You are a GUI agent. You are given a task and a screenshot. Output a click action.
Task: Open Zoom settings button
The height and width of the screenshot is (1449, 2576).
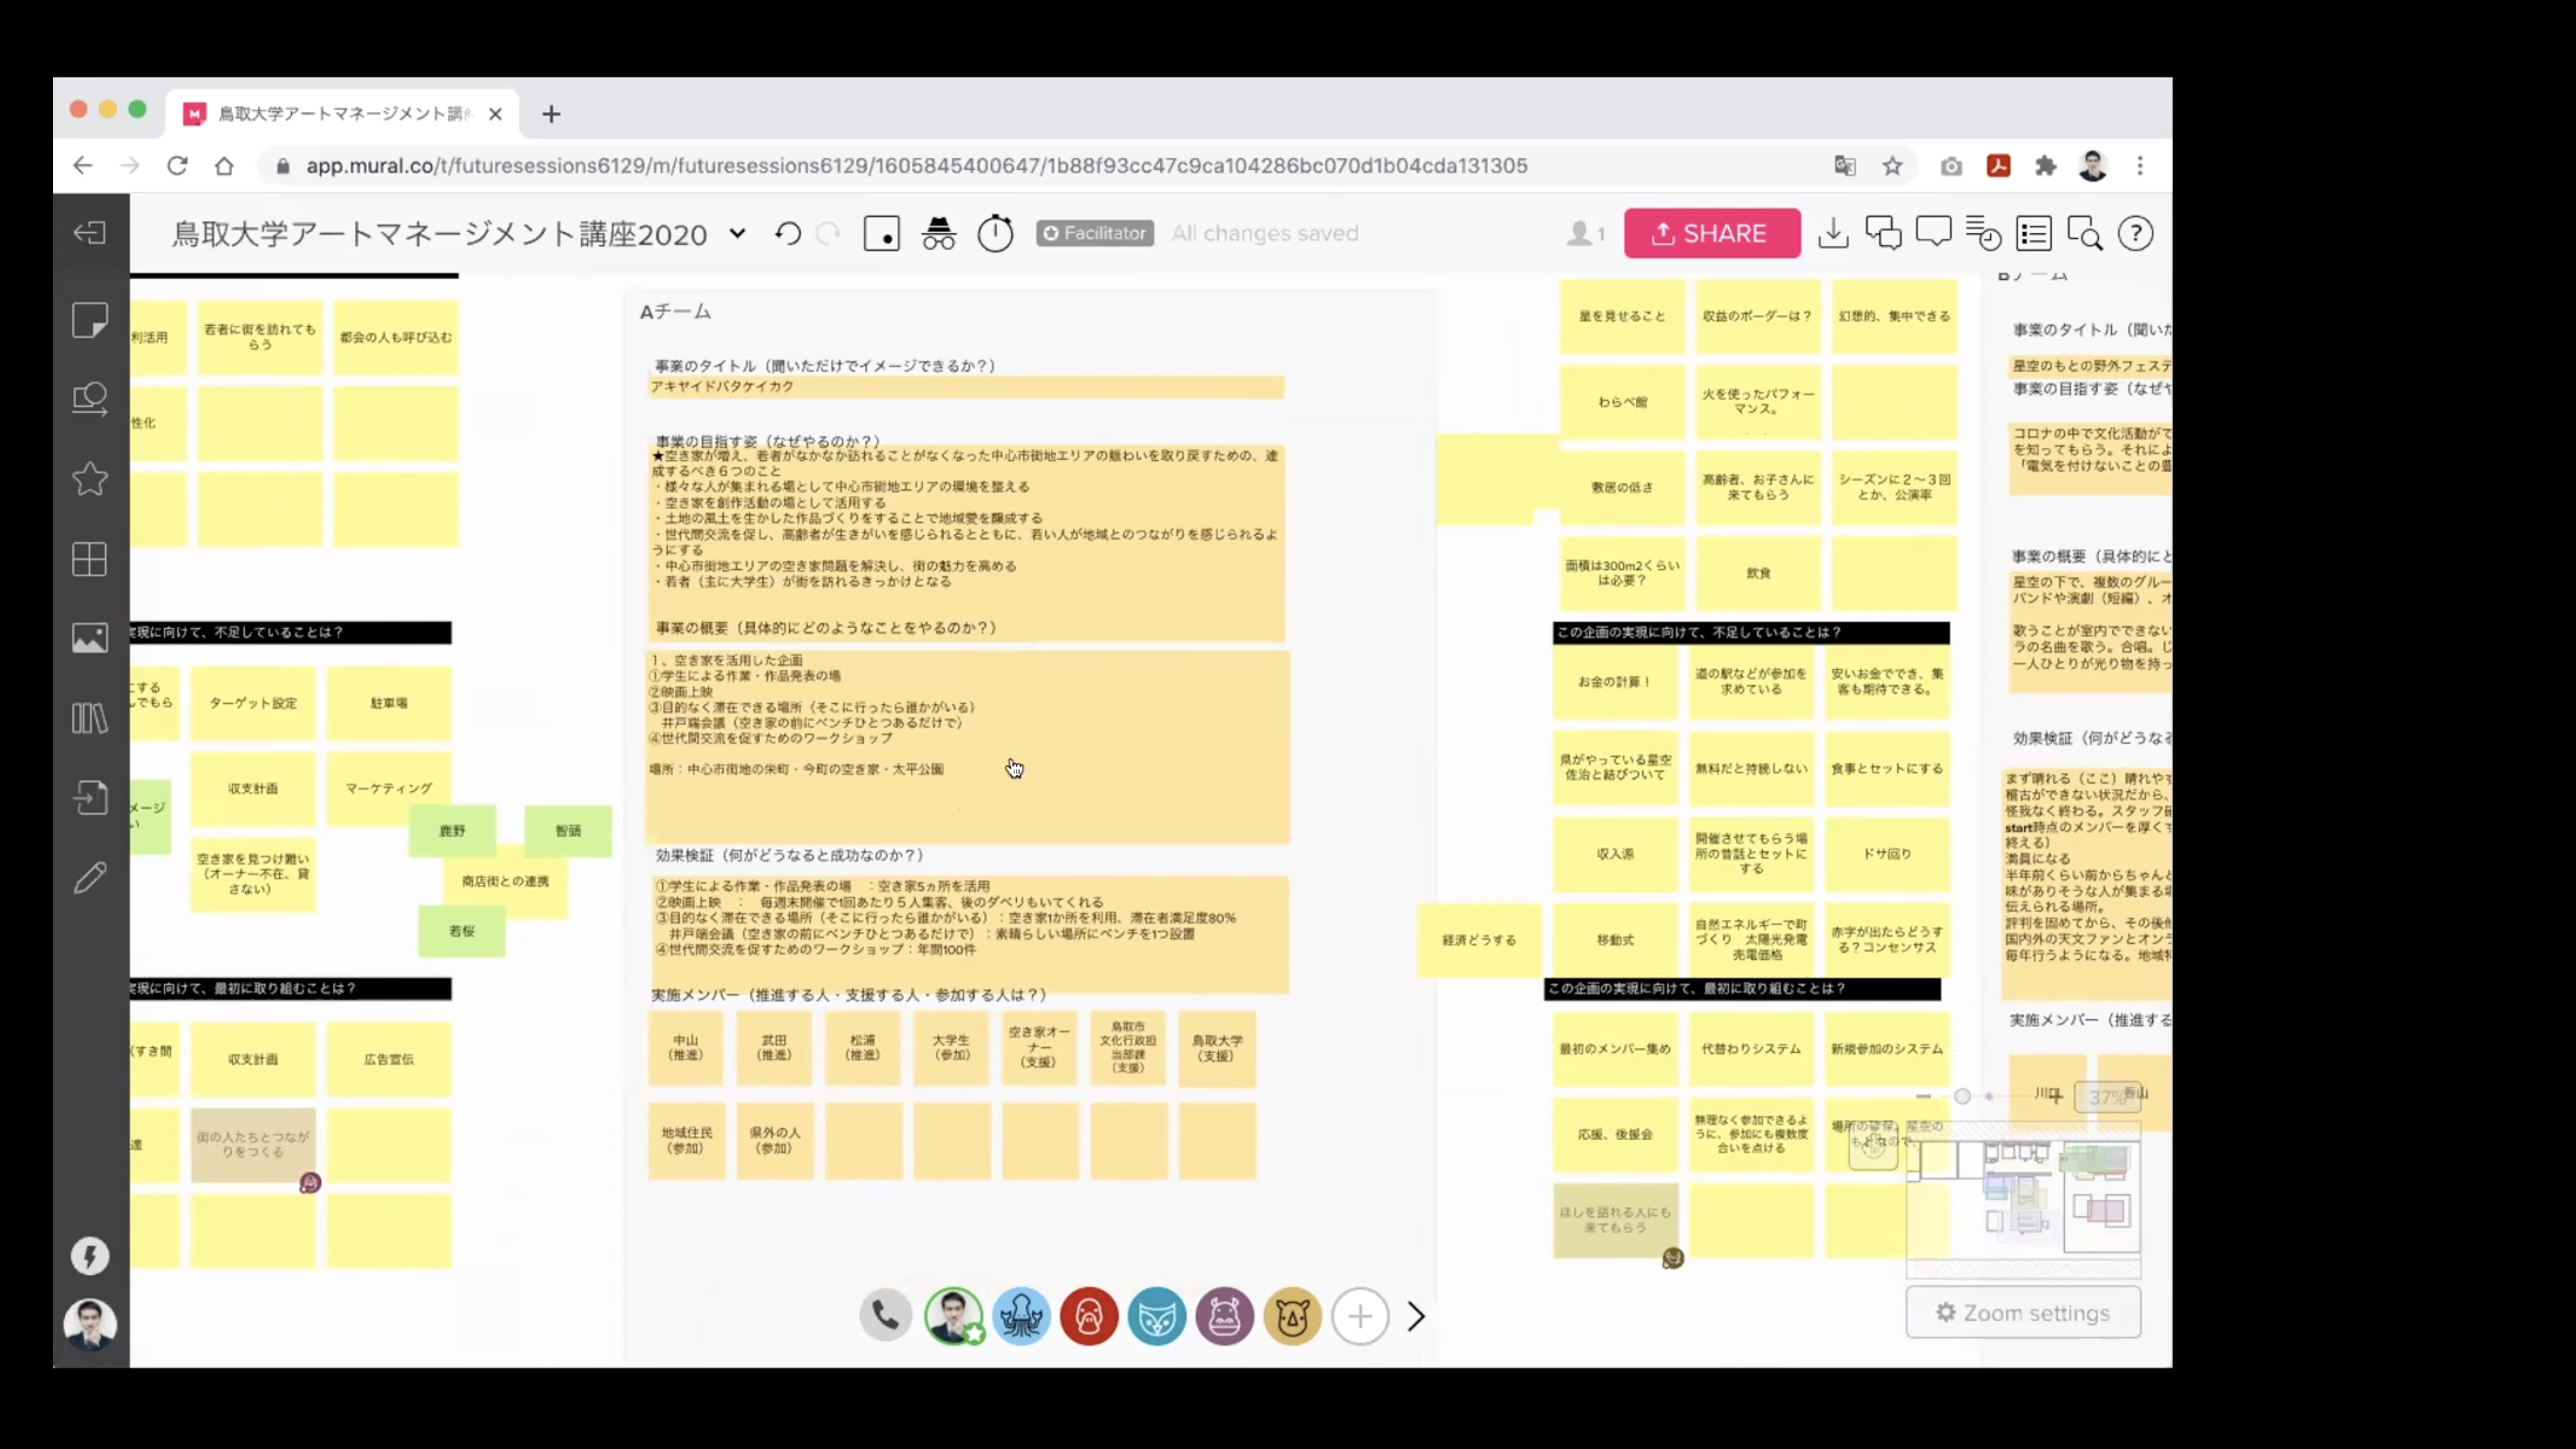(2023, 1313)
